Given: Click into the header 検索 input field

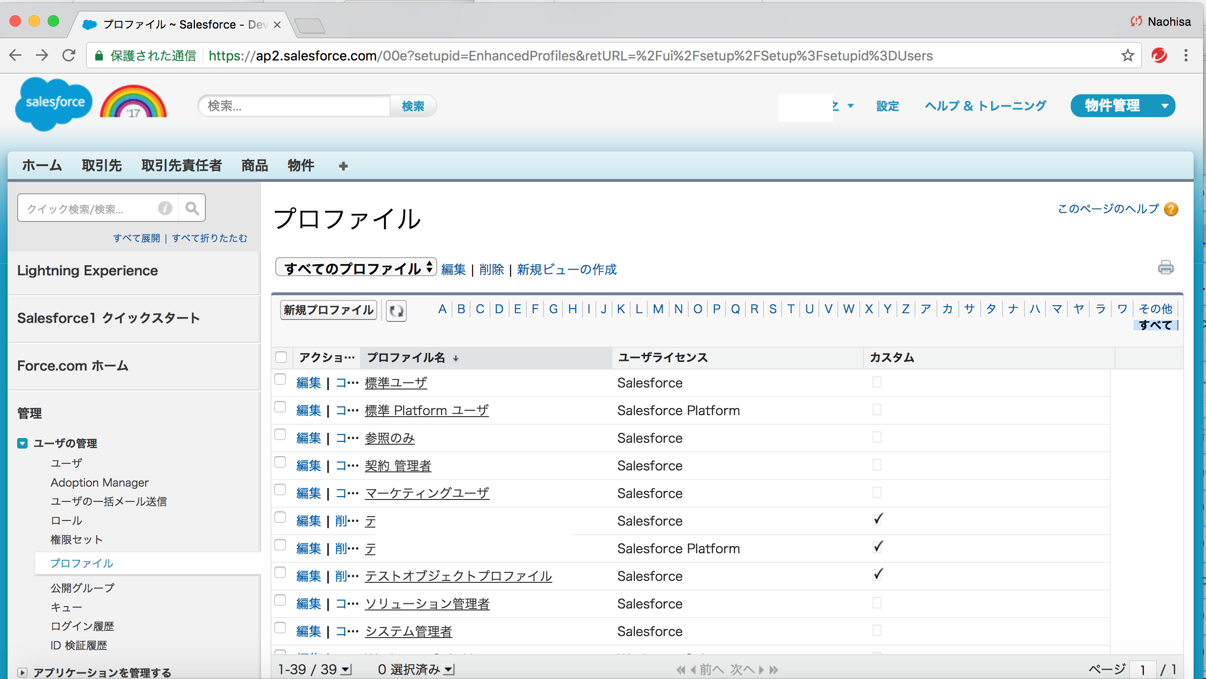Looking at the screenshot, I should click(x=294, y=106).
